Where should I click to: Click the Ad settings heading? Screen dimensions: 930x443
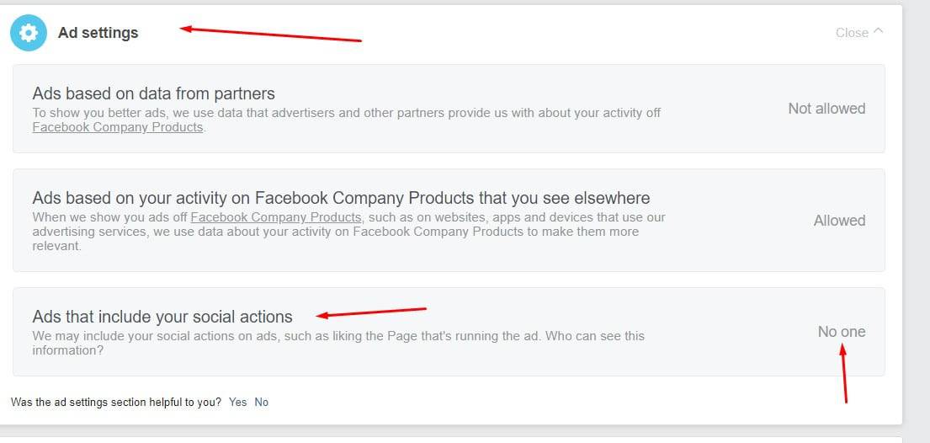coord(98,33)
